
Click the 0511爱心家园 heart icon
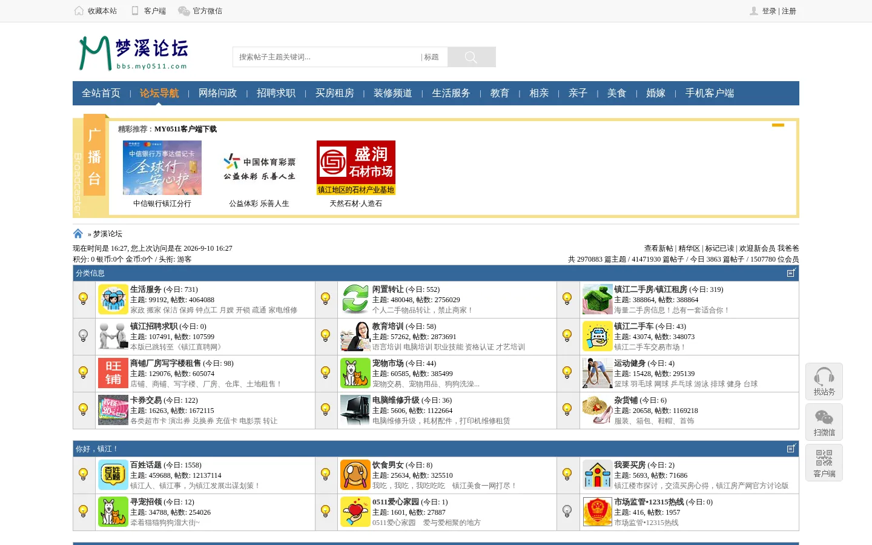[x=355, y=512]
